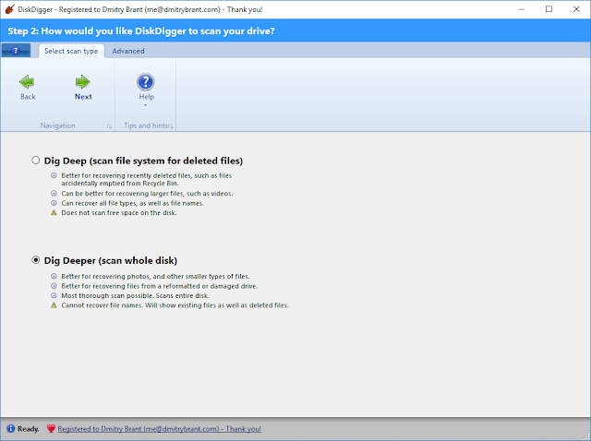
Task: Click the red heart icon in status bar
Action: [51, 429]
